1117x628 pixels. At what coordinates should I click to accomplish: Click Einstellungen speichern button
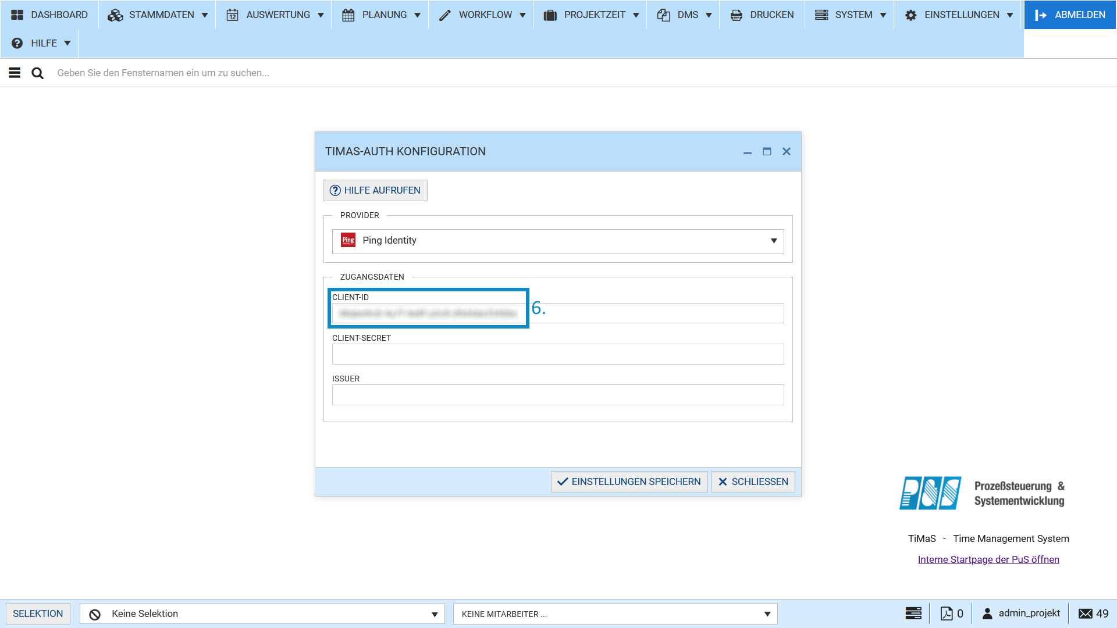[629, 482]
